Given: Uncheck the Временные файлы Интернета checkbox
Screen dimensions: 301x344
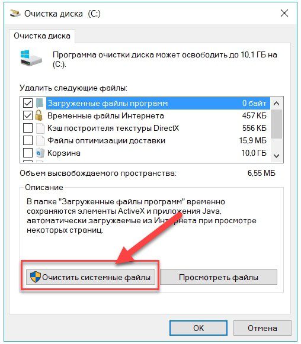Looking at the screenshot, I should pyautogui.click(x=28, y=115).
